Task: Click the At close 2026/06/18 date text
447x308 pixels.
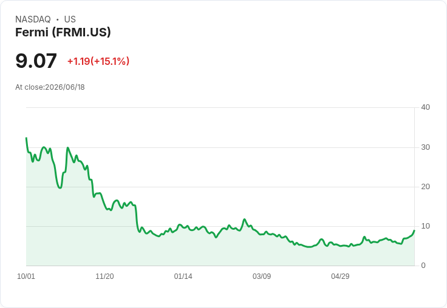Action: pos(50,87)
